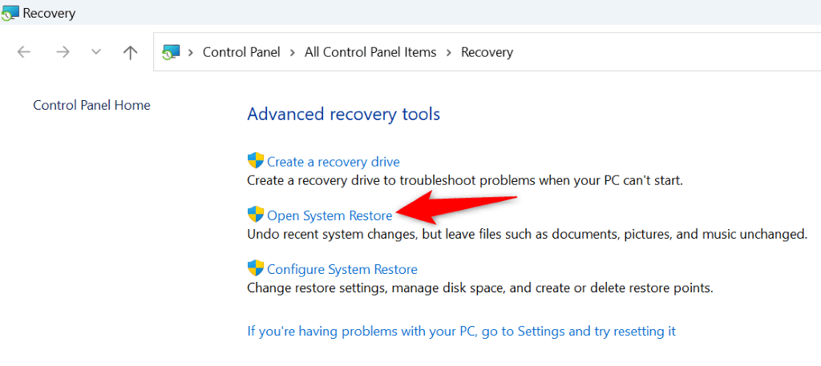Open Configure System Restore link
Screen dimensions: 821x366
[x=342, y=269]
